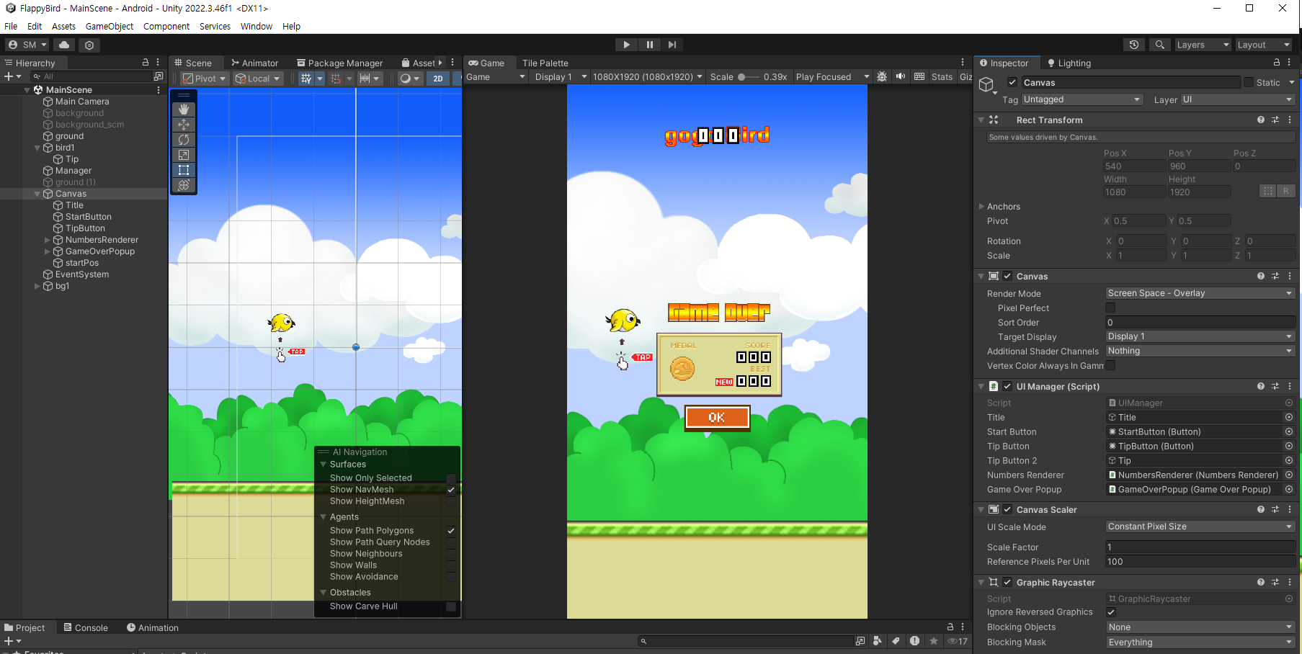The height and width of the screenshot is (654, 1302).
Task: Open the Layout dropdown
Action: coord(1262,45)
